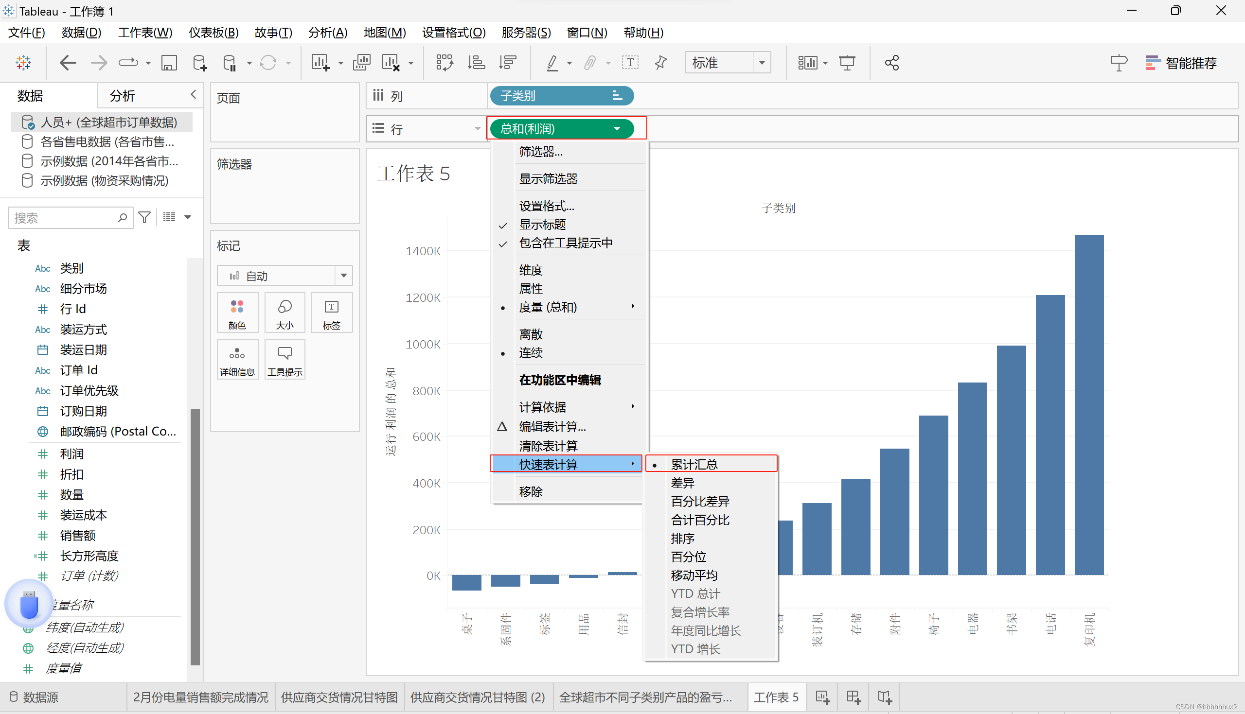Click the sort ascending toolbar icon
This screenshot has width=1245, height=714.
point(476,63)
